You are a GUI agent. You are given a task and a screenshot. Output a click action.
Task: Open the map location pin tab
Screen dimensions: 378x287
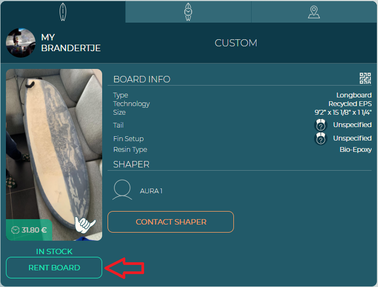click(314, 12)
